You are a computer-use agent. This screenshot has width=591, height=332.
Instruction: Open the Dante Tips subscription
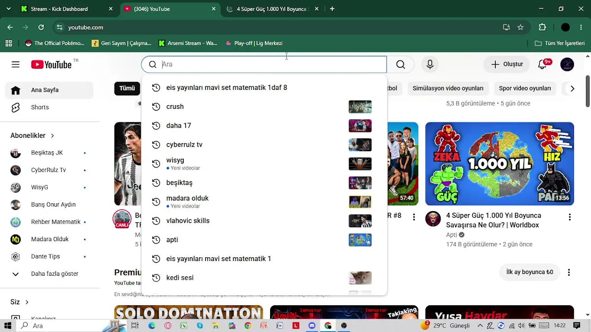tap(49, 256)
